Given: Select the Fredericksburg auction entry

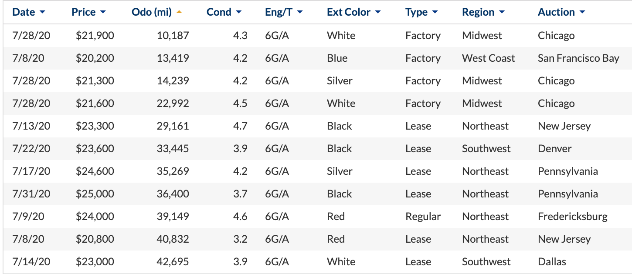Looking at the screenshot, I should [573, 217].
